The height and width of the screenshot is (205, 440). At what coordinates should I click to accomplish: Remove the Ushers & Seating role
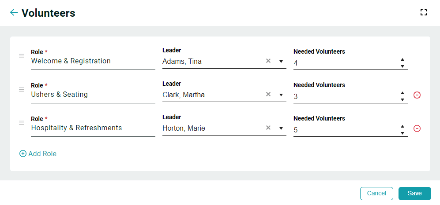coord(417,95)
